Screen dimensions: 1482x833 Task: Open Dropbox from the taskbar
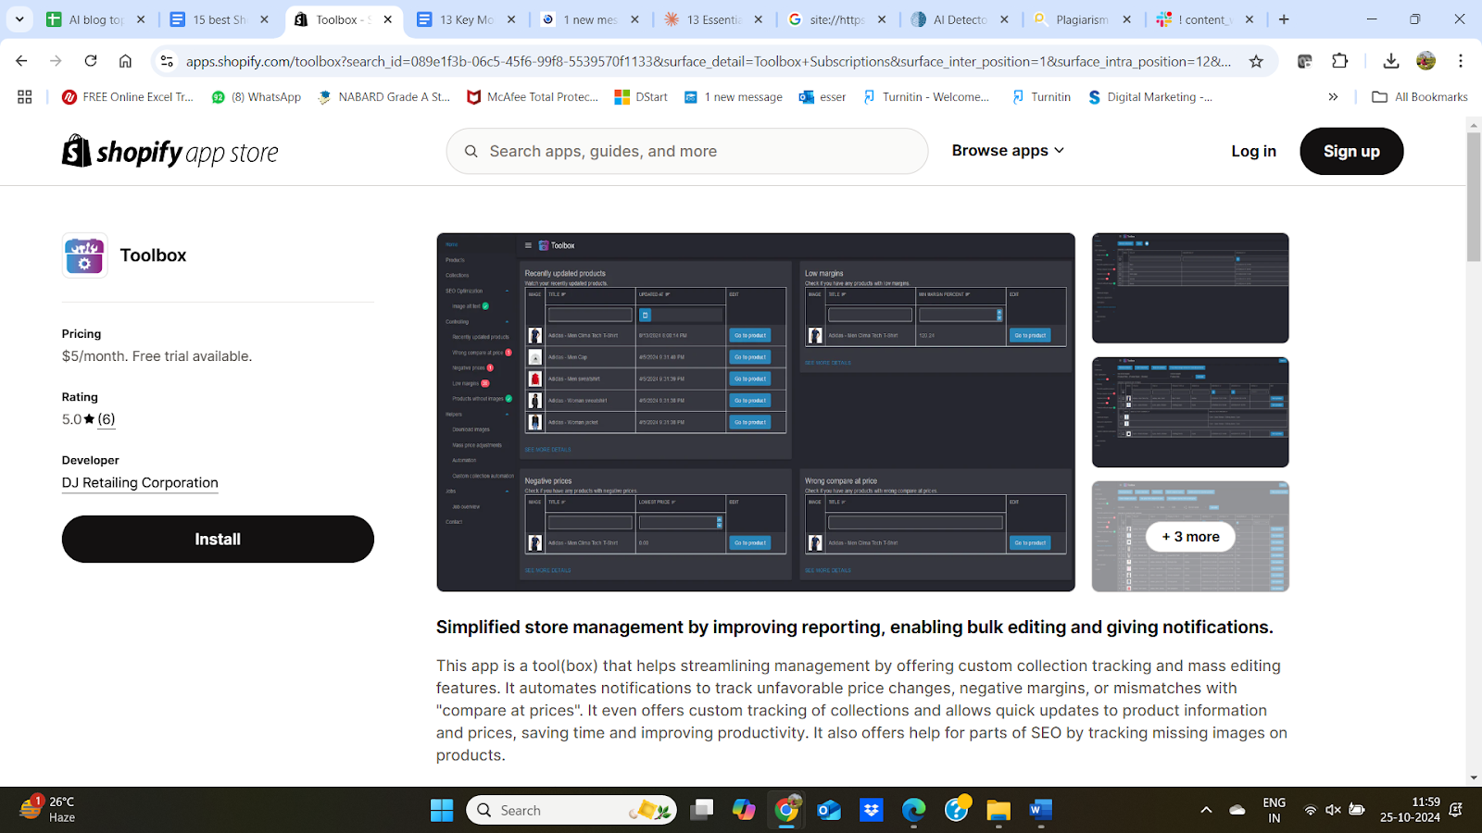[872, 811]
